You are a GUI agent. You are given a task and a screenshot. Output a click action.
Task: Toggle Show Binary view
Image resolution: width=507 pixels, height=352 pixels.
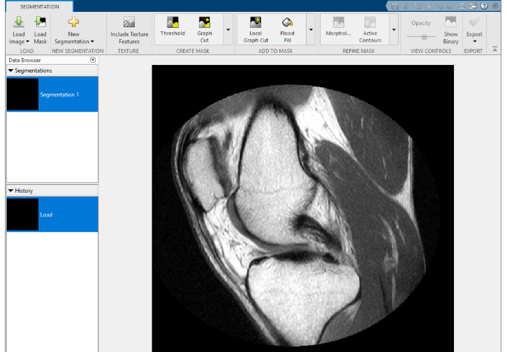450,30
